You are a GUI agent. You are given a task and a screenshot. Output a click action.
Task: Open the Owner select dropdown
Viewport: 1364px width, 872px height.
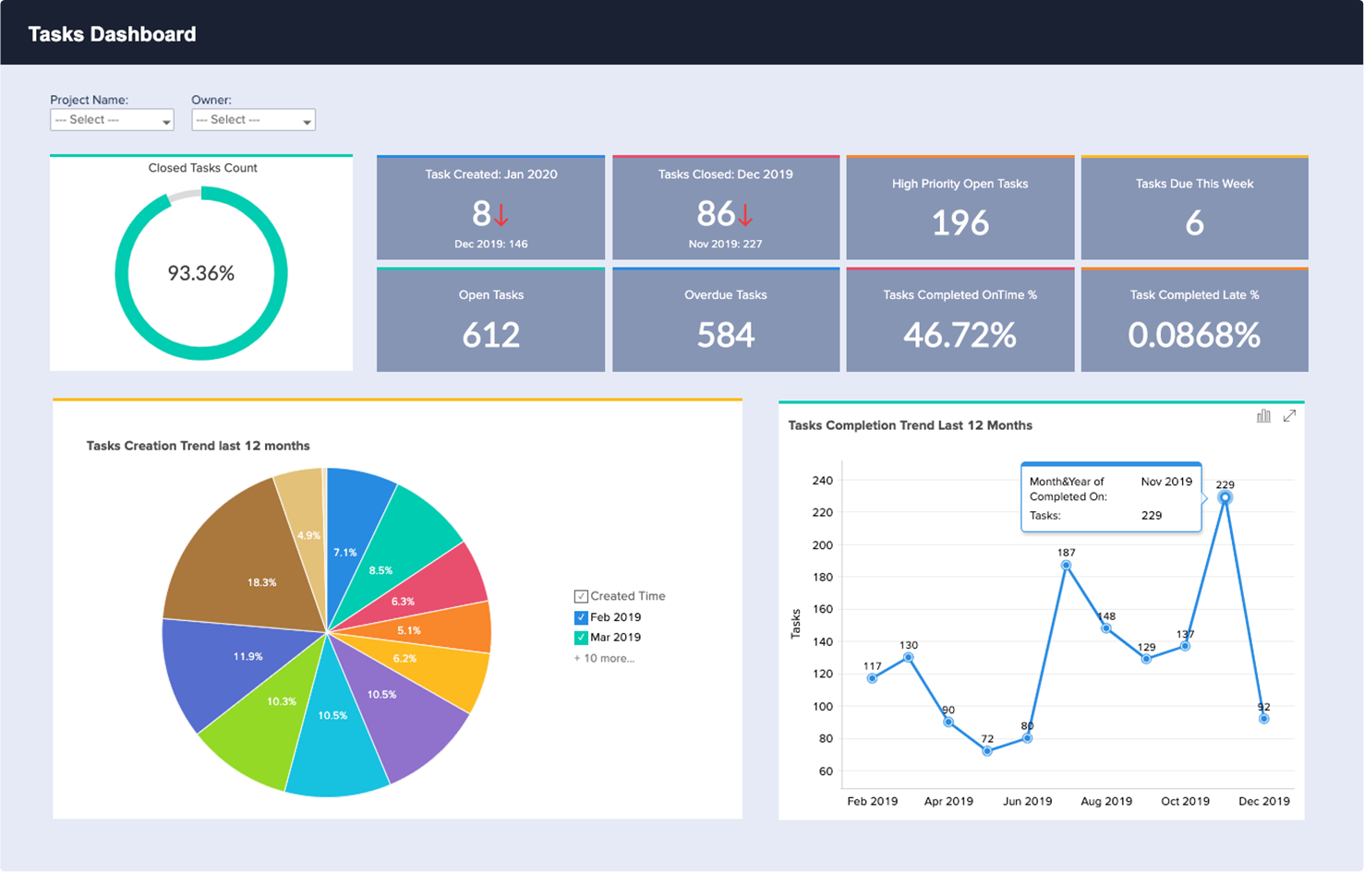253,120
